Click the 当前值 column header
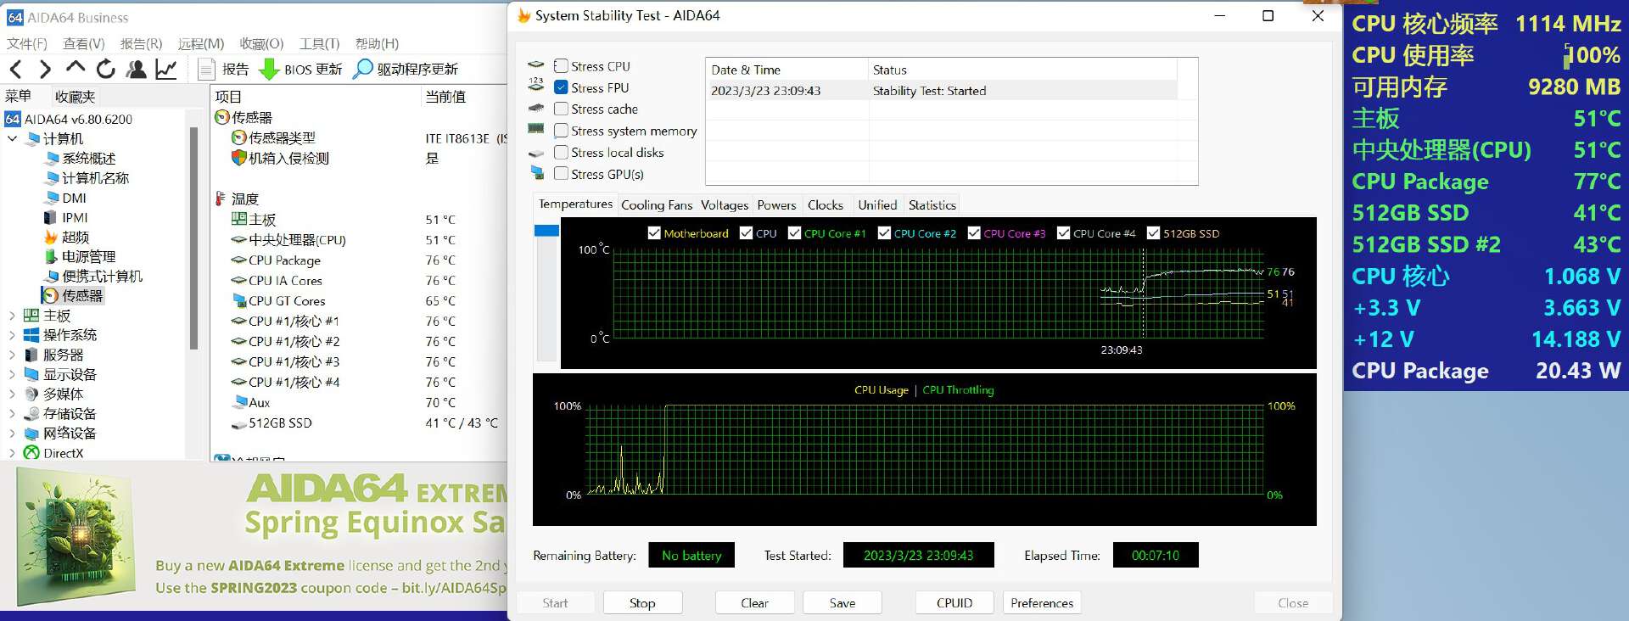 coord(445,97)
